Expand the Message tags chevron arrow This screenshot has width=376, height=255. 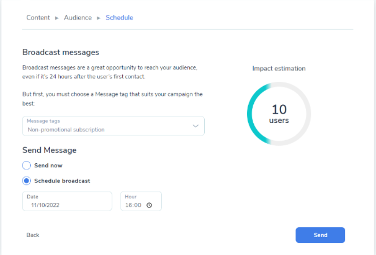click(196, 126)
